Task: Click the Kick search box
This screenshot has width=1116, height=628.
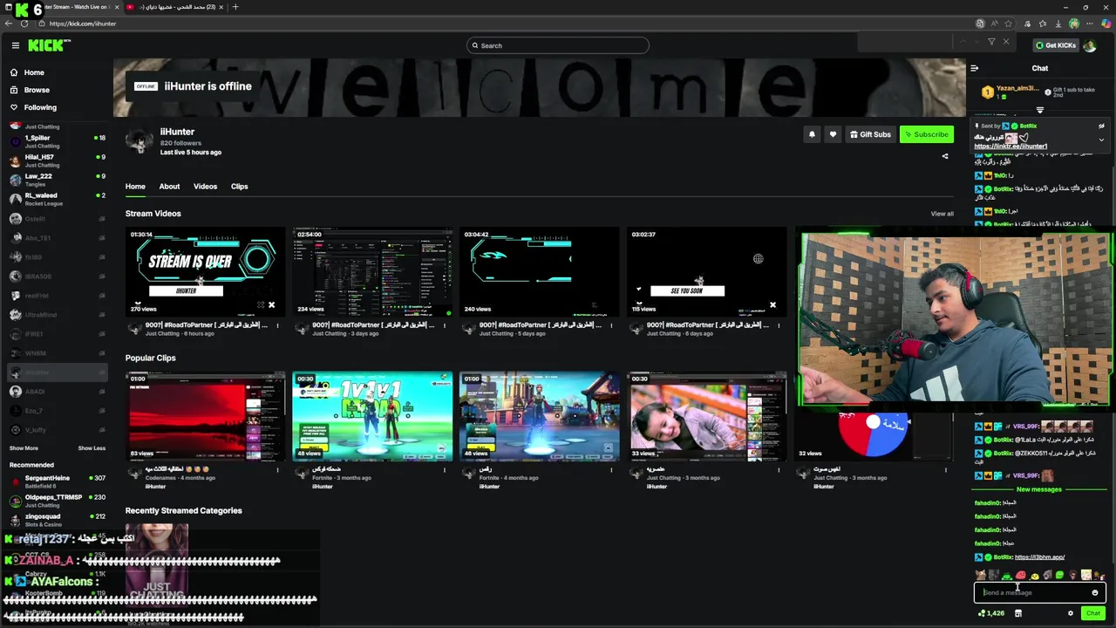Action: 558,45
